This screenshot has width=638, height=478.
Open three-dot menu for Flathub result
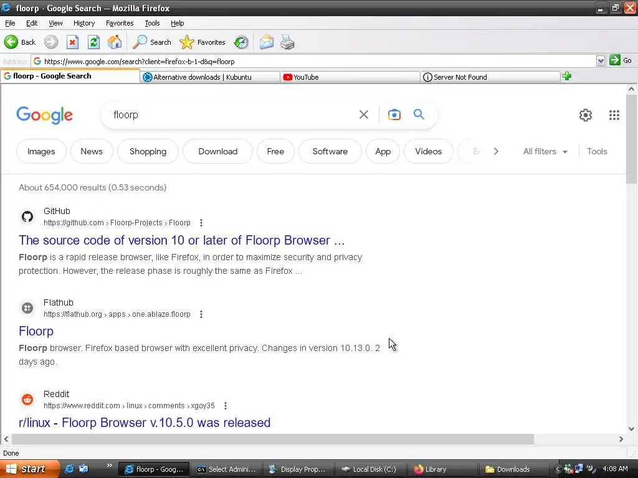click(201, 314)
